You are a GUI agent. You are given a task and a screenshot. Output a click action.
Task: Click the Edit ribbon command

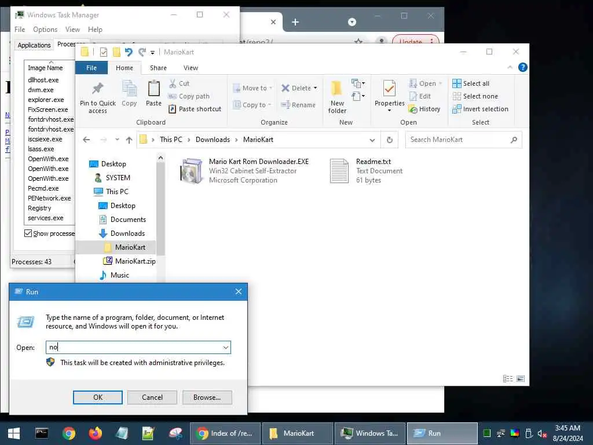pyautogui.click(x=420, y=96)
